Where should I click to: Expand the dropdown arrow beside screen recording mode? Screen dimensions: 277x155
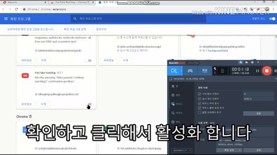pos(181,71)
